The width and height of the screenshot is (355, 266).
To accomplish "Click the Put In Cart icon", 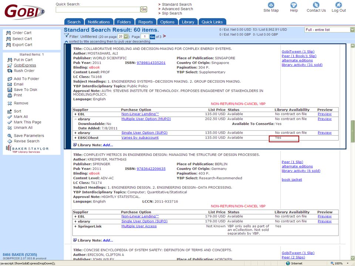I will point(10,60).
